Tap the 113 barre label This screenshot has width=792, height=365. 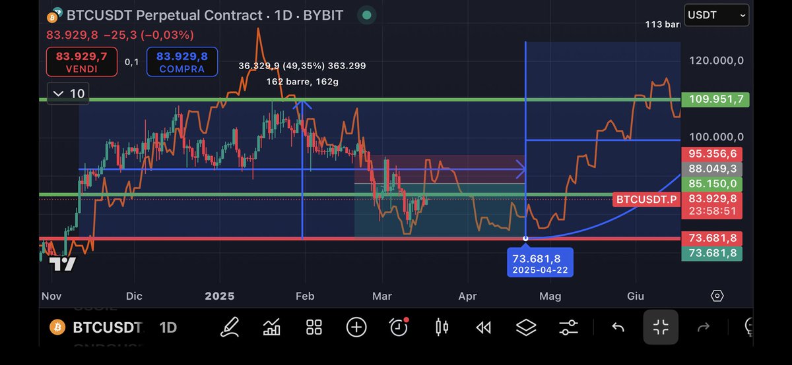point(663,24)
